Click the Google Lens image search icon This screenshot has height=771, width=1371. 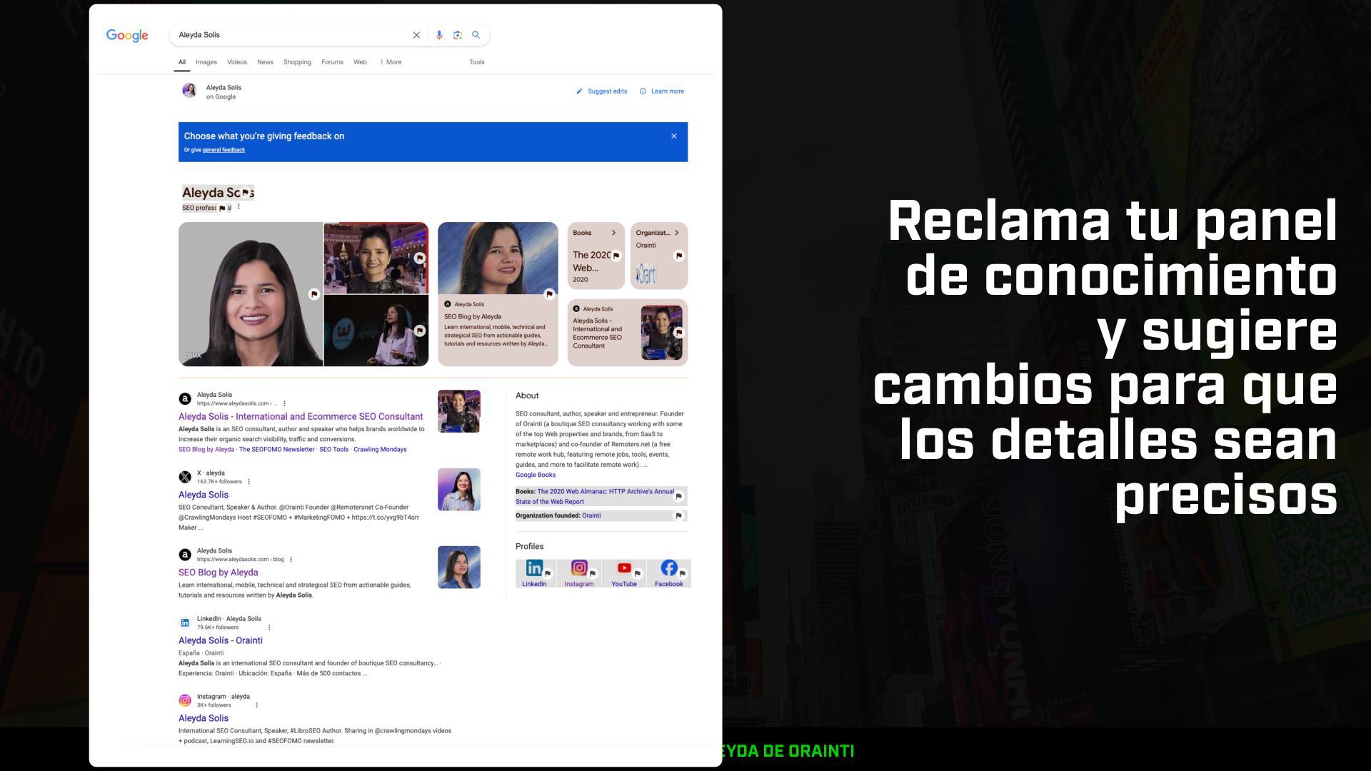pyautogui.click(x=458, y=35)
